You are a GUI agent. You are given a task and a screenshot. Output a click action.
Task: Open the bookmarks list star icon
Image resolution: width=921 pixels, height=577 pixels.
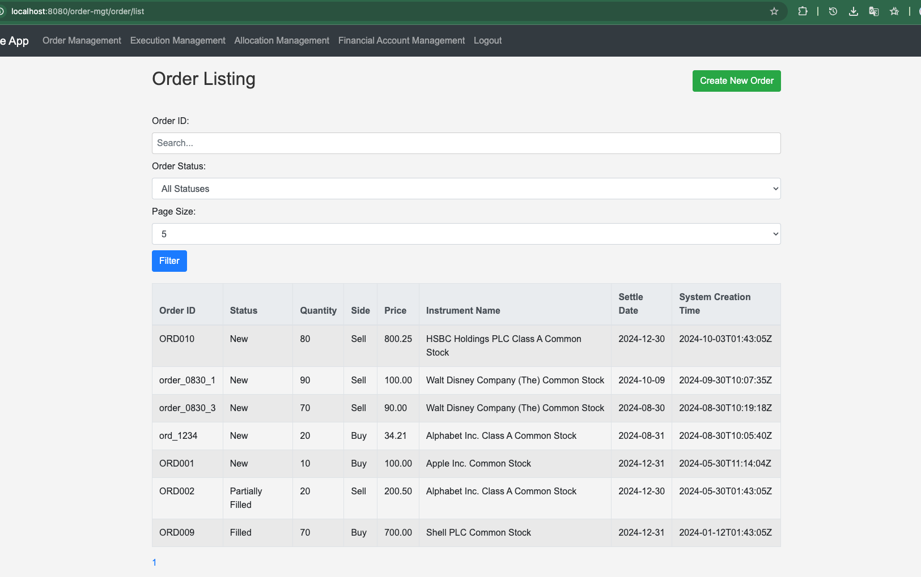894,11
